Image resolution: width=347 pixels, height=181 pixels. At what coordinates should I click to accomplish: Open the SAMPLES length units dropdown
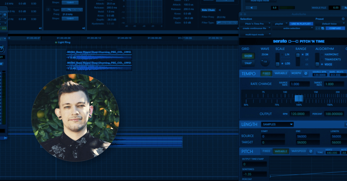click(x=277, y=125)
